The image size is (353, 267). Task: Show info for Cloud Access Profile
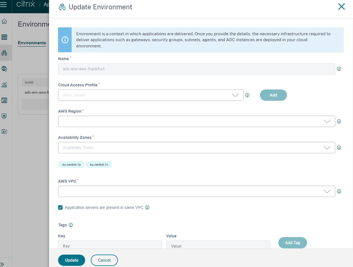click(247, 95)
